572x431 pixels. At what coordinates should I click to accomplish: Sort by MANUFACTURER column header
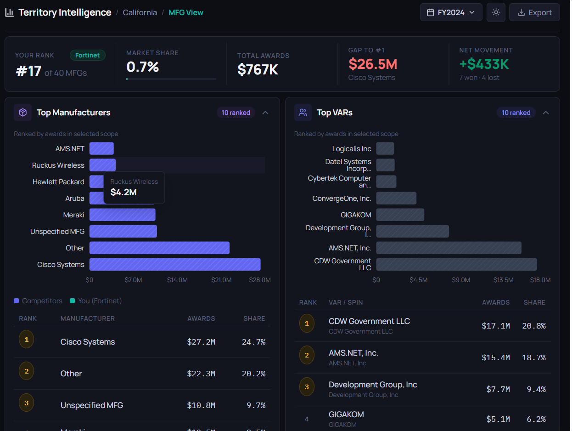coord(88,318)
